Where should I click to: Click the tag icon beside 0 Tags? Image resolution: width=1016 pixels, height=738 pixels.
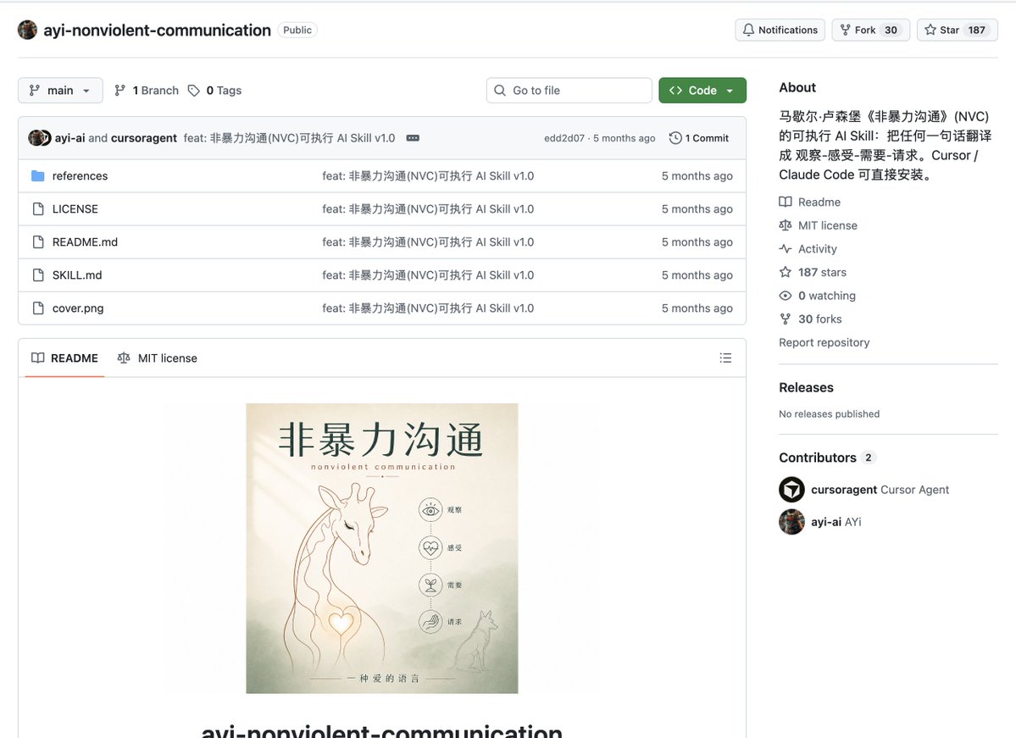point(194,90)
